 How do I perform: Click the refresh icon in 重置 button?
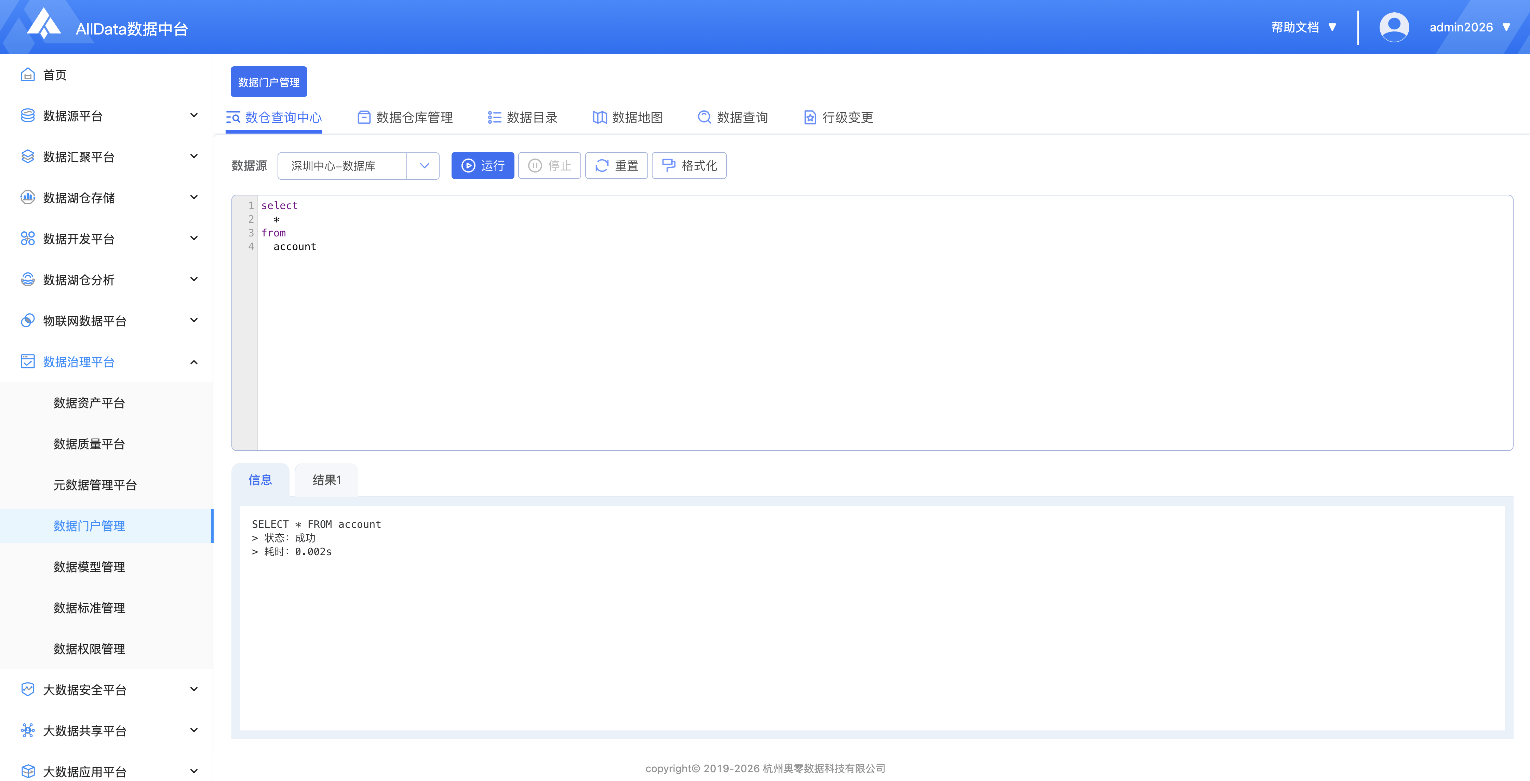click(x=602, y=166)
